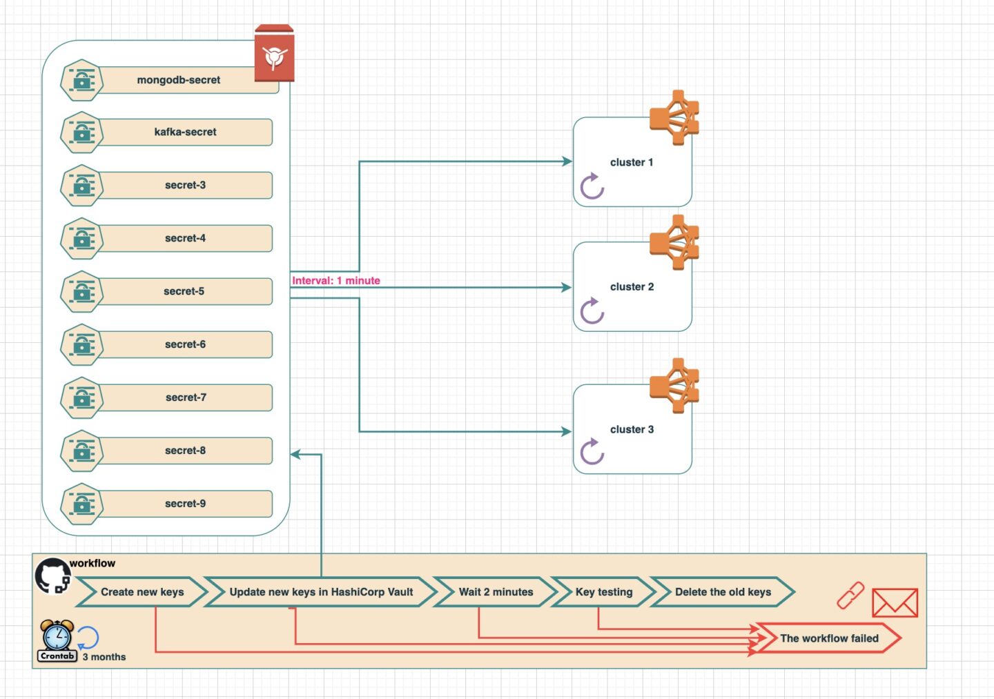Select the secret-4 lock icon

[x=82, y=239]
